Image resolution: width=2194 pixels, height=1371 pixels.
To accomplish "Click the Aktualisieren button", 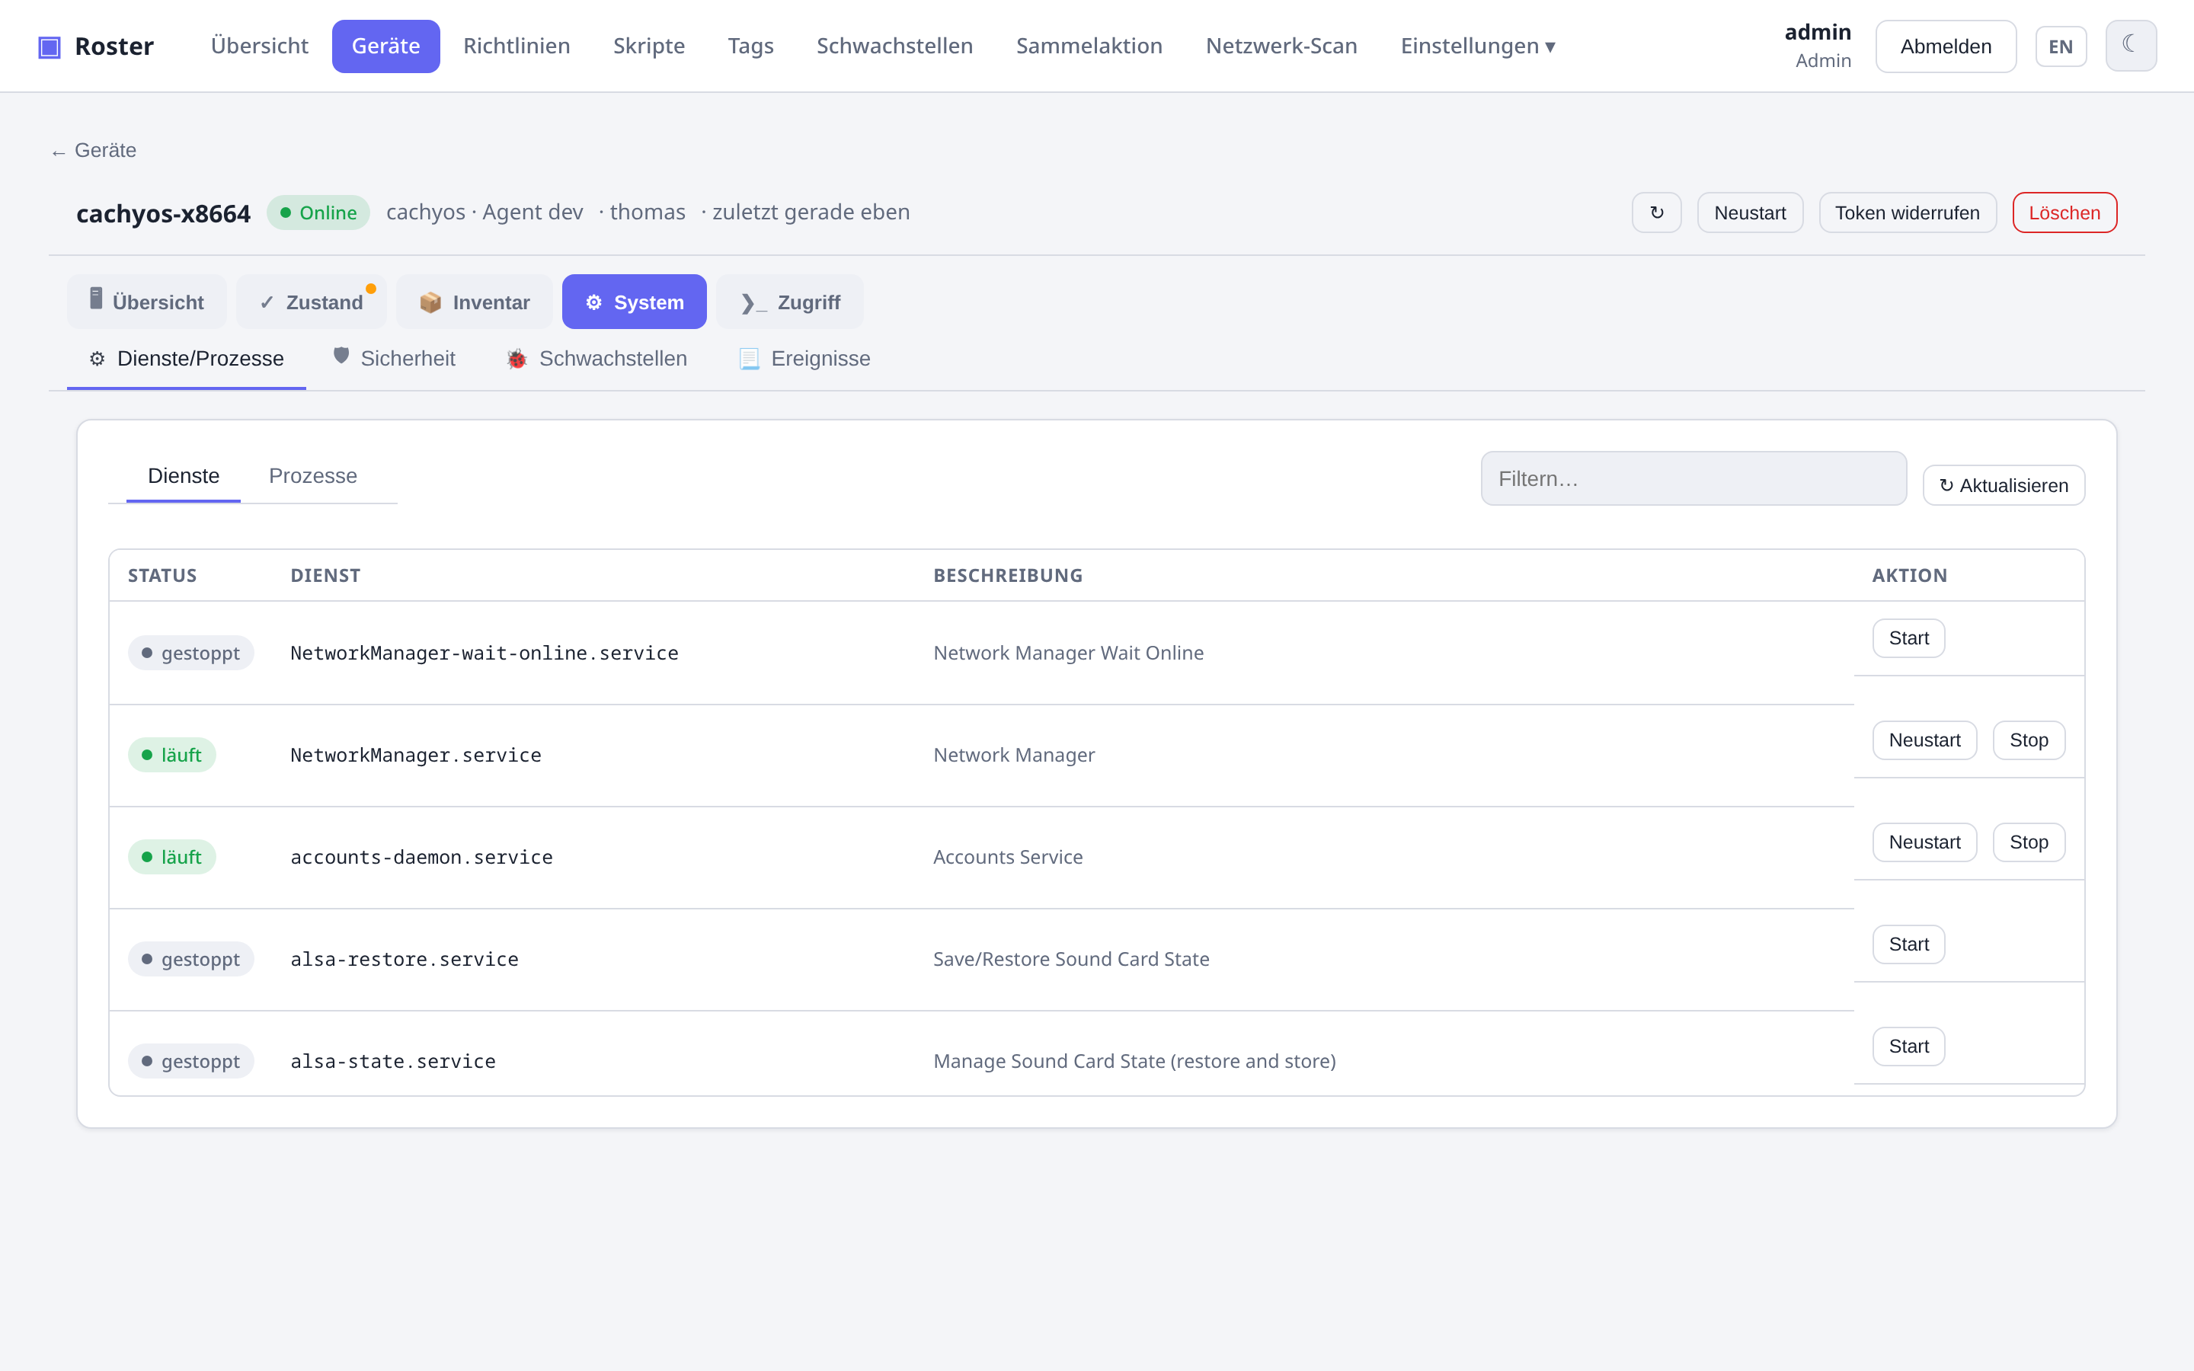I will pyautogui.click(x=2004, y=485).
